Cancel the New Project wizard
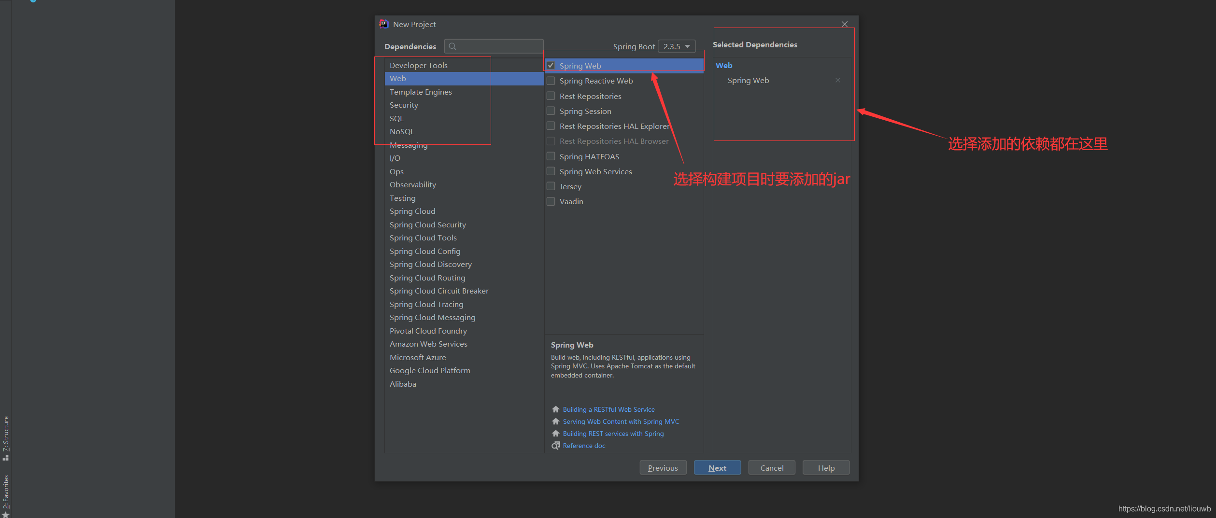This screenshot has width=1216, height=518. (x=772, y=468)
